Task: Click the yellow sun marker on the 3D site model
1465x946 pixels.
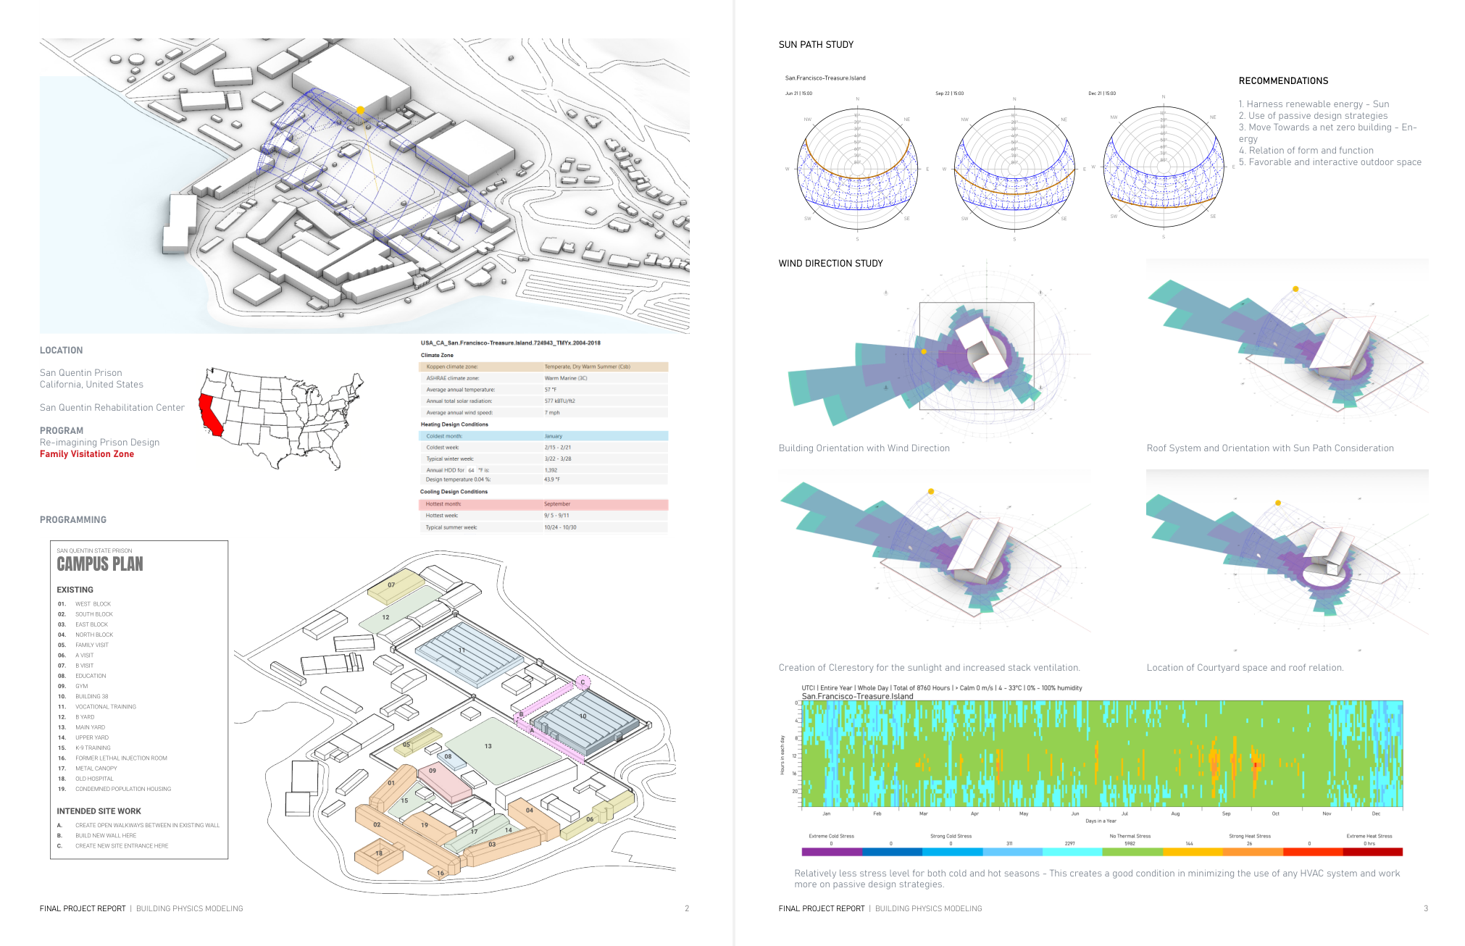Action: pos(360,110)
